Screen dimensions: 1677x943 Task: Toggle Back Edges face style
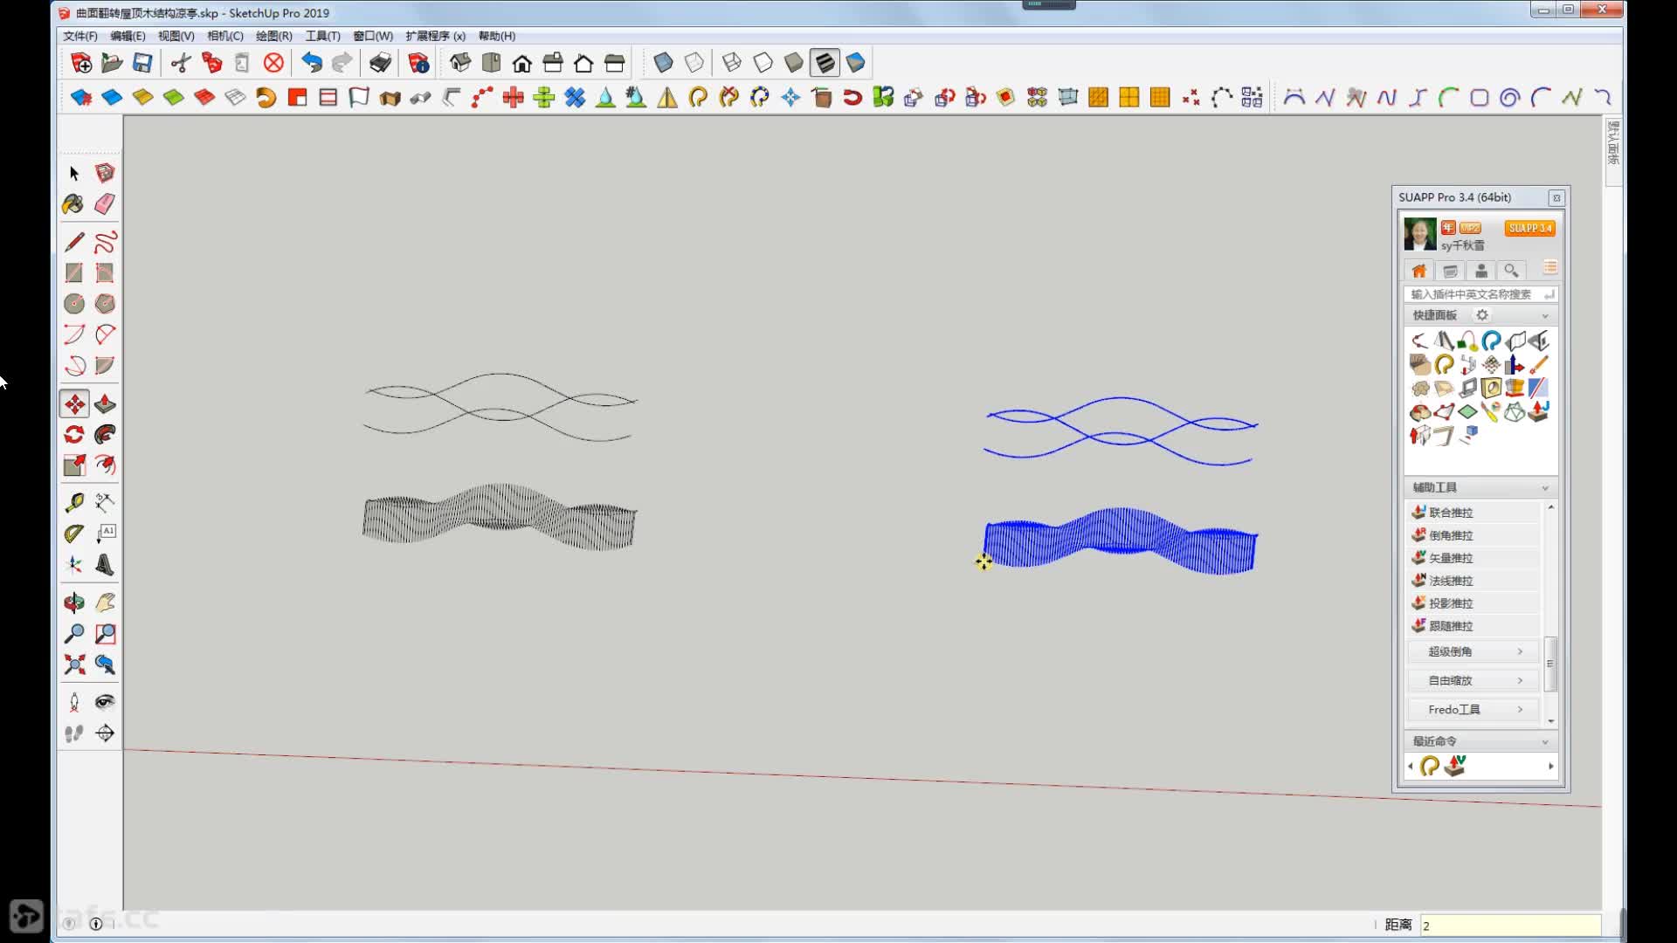pyautogui.click(x=694, y=63)
